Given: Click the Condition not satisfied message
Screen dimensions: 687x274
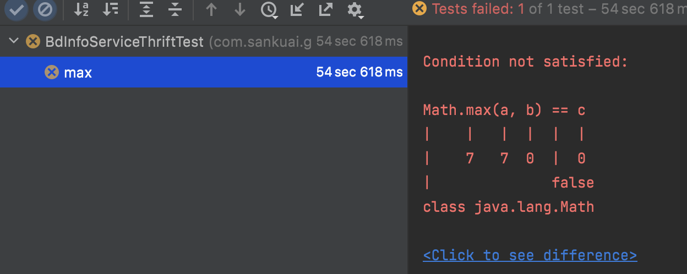Looking at the screenshot, I should 525,62.
